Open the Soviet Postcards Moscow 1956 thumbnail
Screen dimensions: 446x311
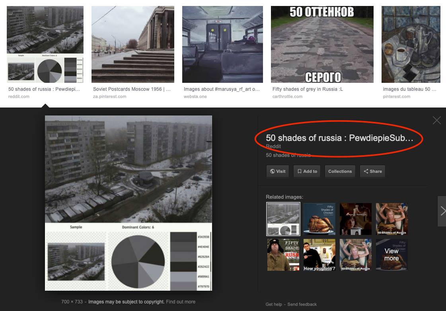click(x=133, y=45)
